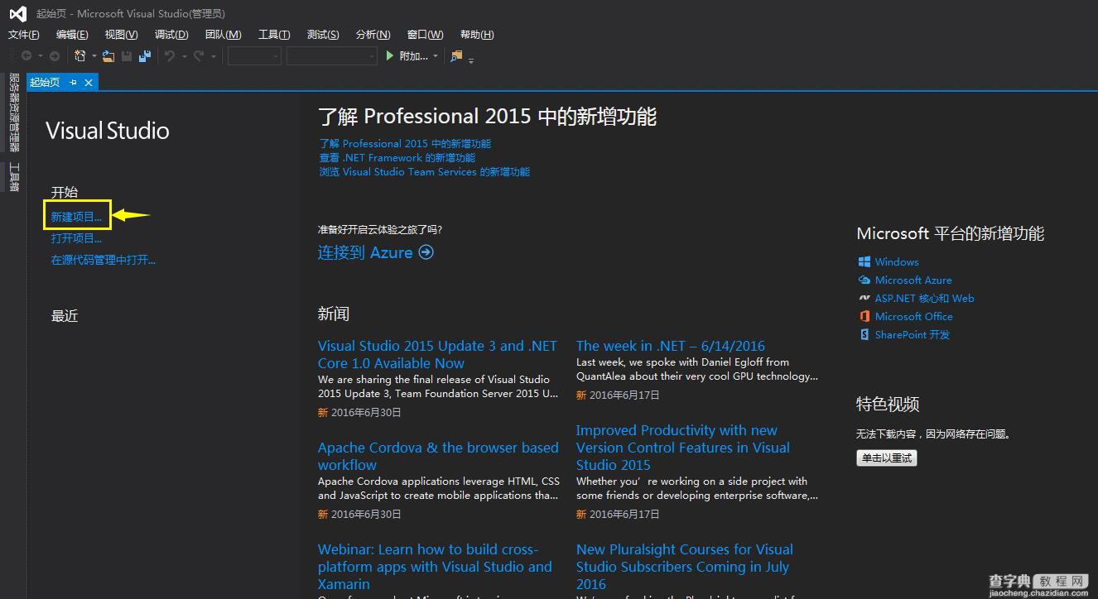Screen dimensions: 1098x599
Task: Open the toolbar overflow options arrow
Action: tap(471, 60)
